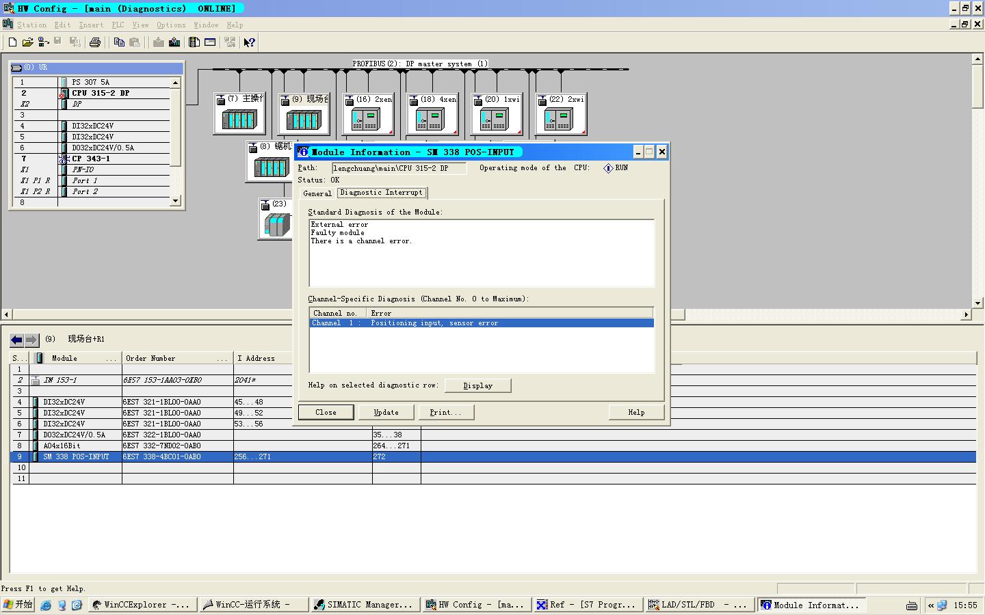This screenshot has width=985, height=615.
Task: Click the Copy toolbar icon
Action: (x=119, y=42)
